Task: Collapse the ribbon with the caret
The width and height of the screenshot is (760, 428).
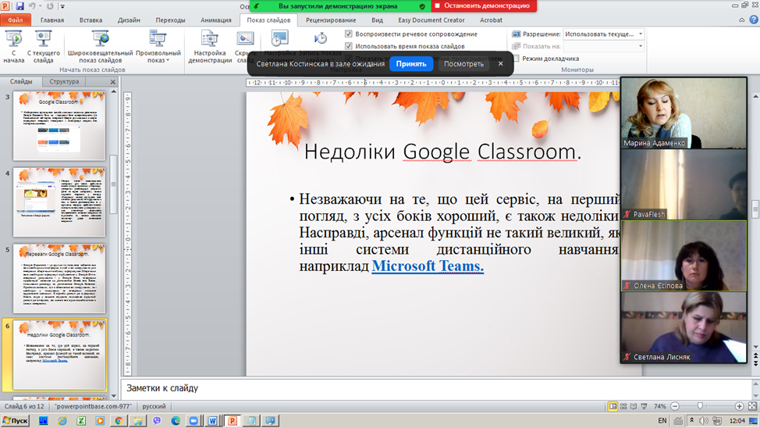Action: 741,20
